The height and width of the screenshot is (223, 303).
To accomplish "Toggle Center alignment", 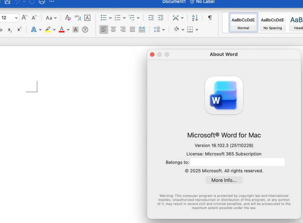I will (113, 30).
